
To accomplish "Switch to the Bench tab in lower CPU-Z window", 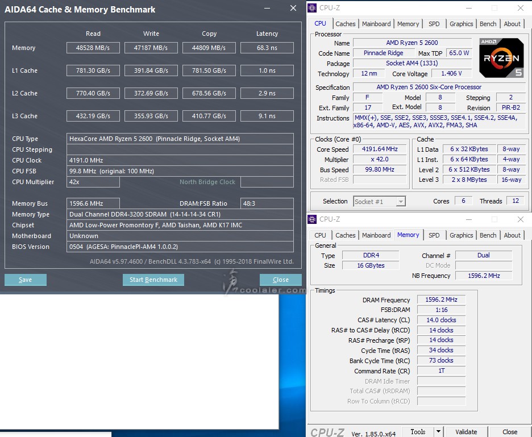I will point(488,235).
